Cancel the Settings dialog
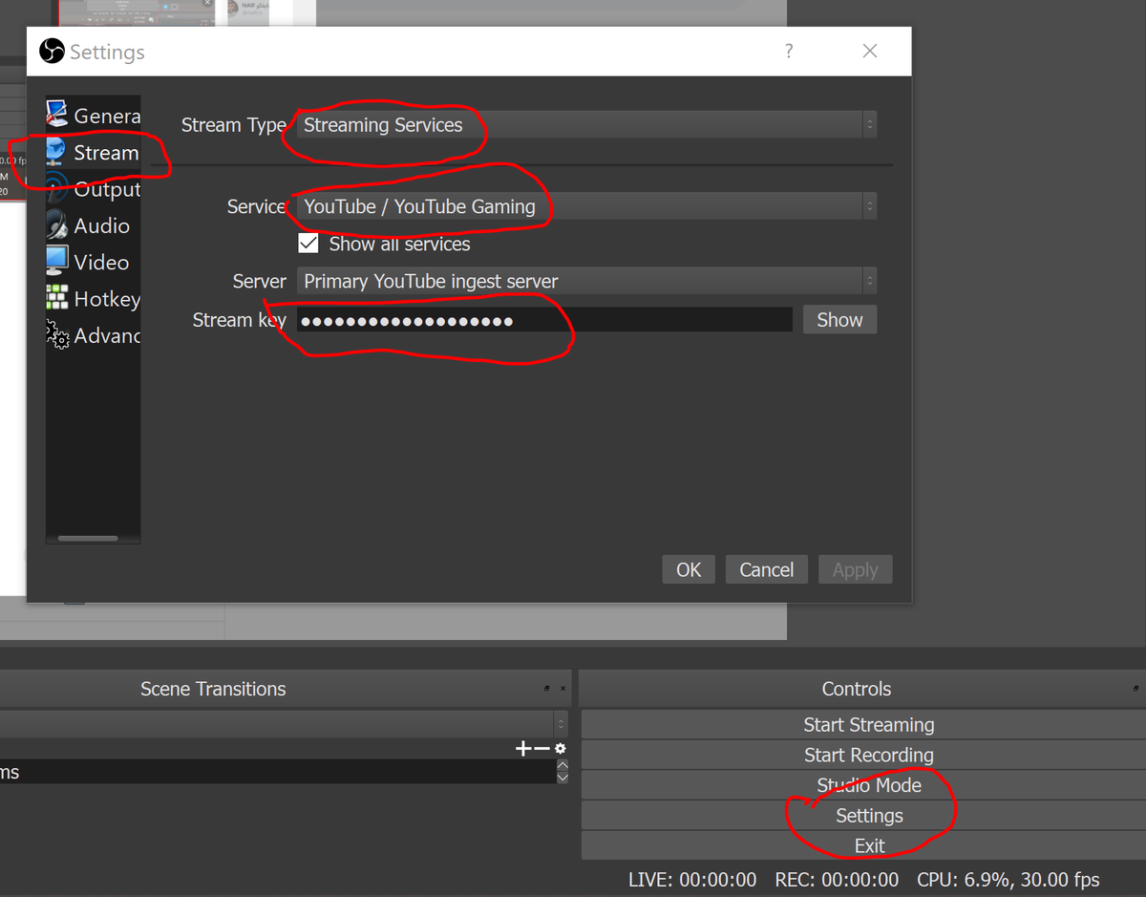The height and width of the screenshot is (897, 1146). (x=766, y=569)
